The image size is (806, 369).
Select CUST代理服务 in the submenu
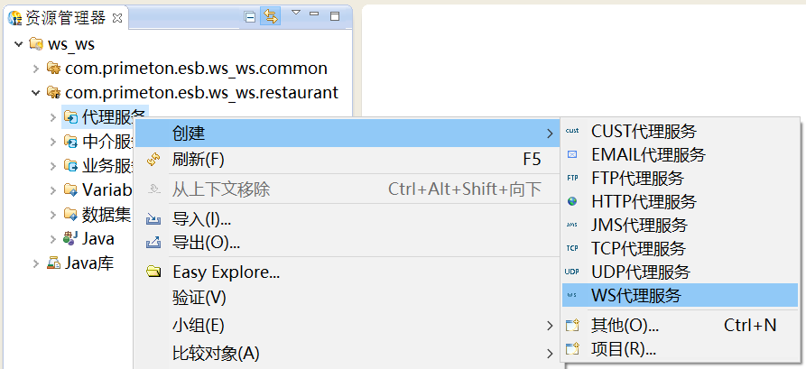coord(644,132)
